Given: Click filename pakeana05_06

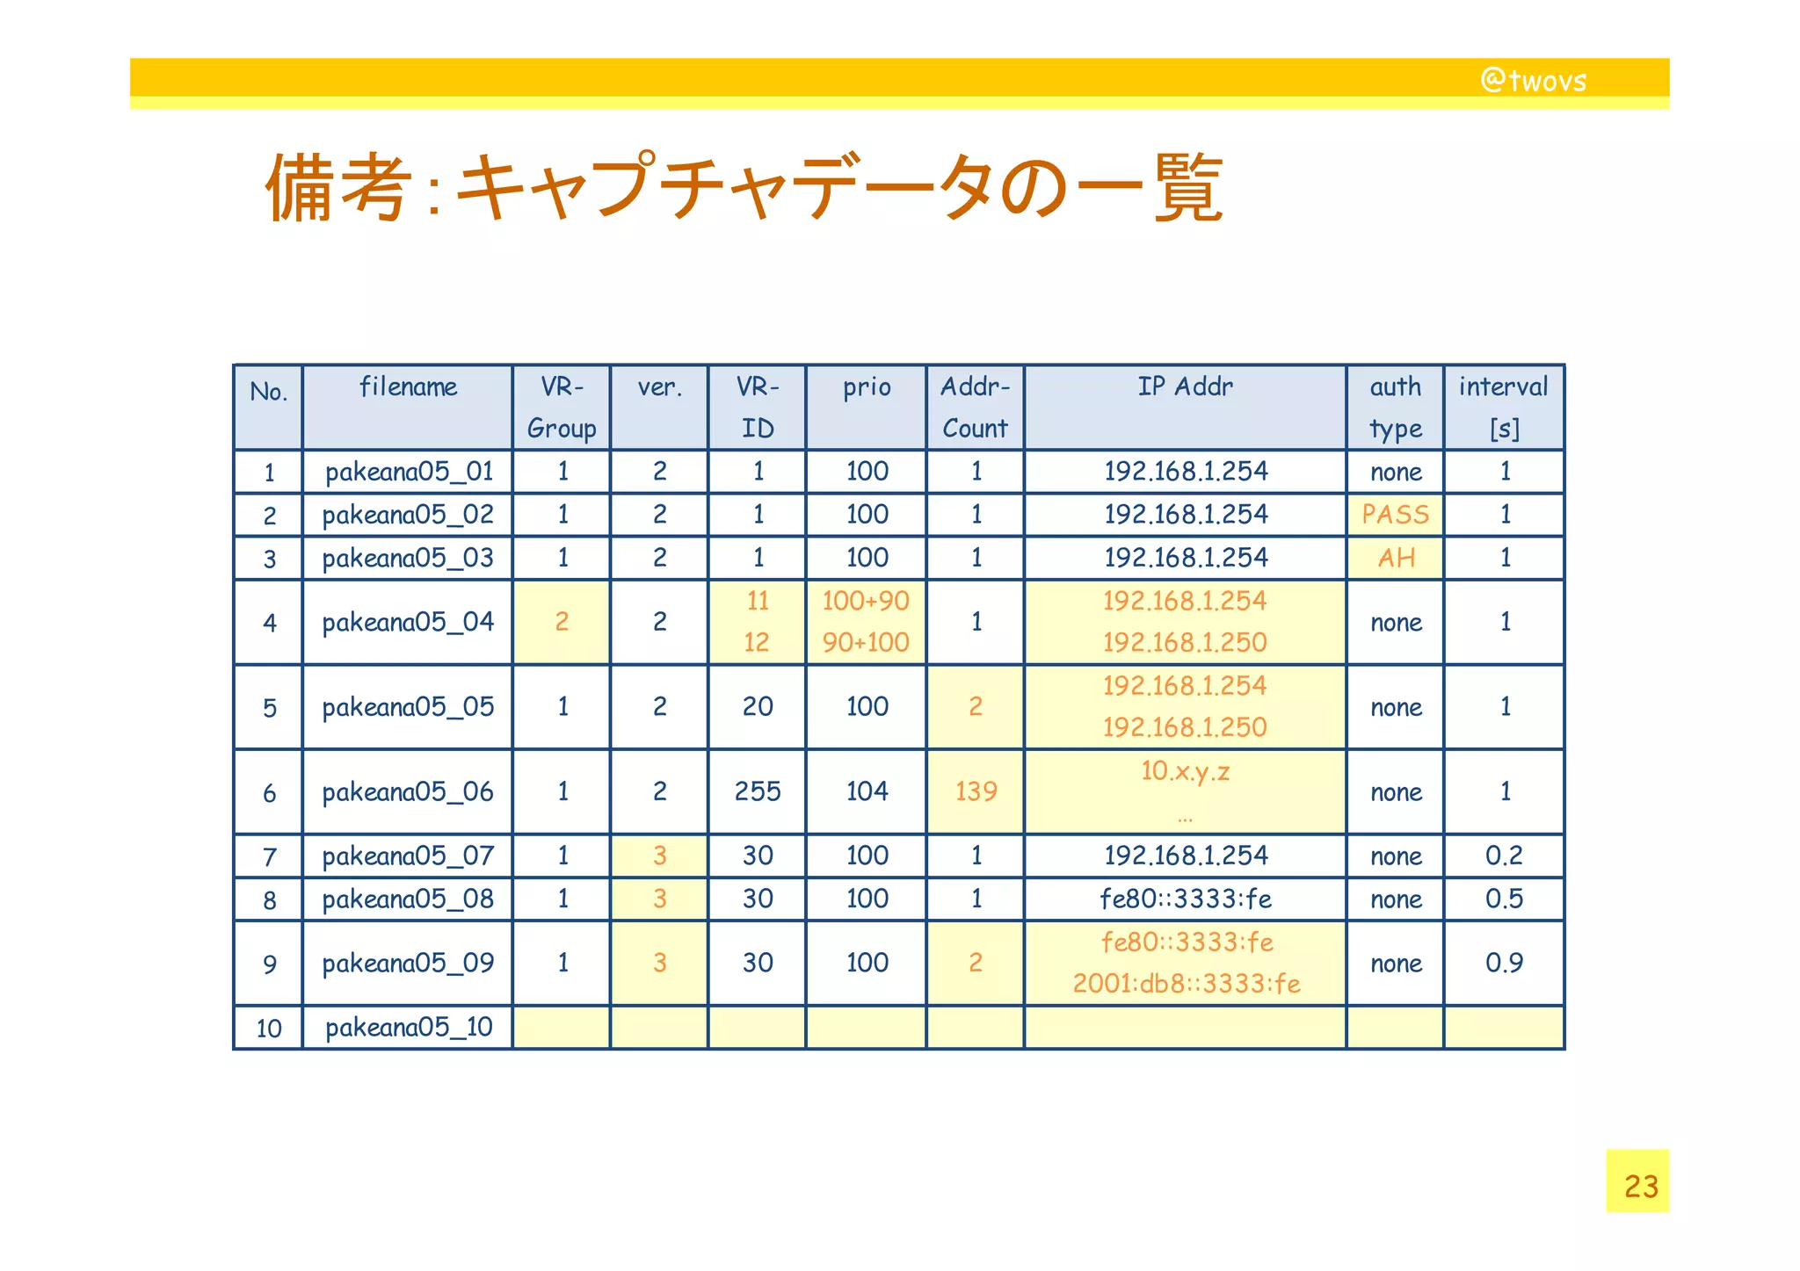Looking at the screenshot, I should pos(408,792).
